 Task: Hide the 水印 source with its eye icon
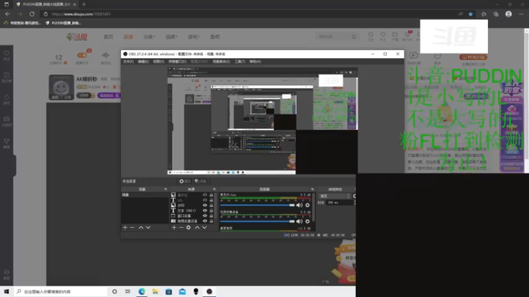coord(205,205)
